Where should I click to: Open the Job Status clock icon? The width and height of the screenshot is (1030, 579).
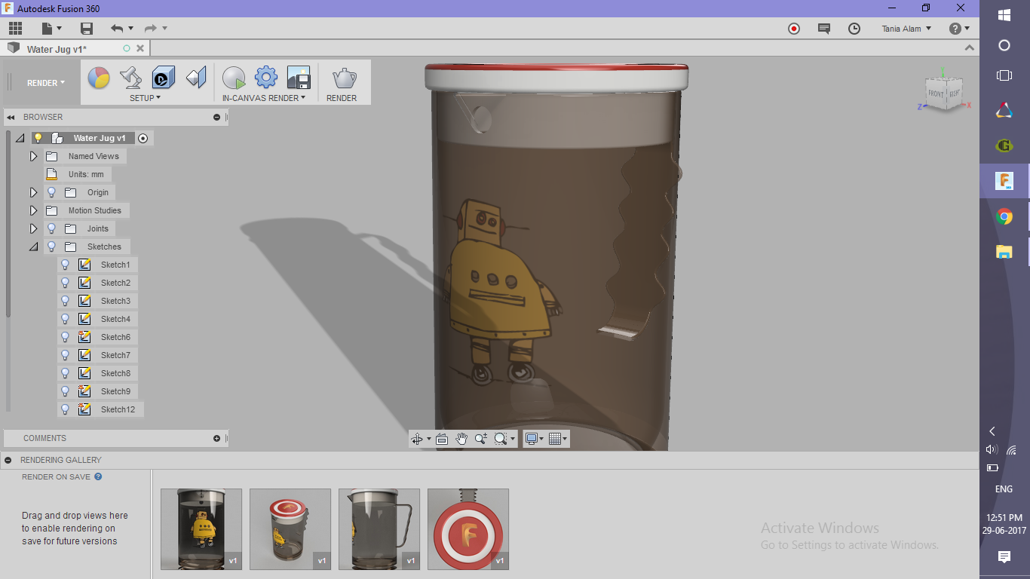pyautogui.click(x=854, y=29)
